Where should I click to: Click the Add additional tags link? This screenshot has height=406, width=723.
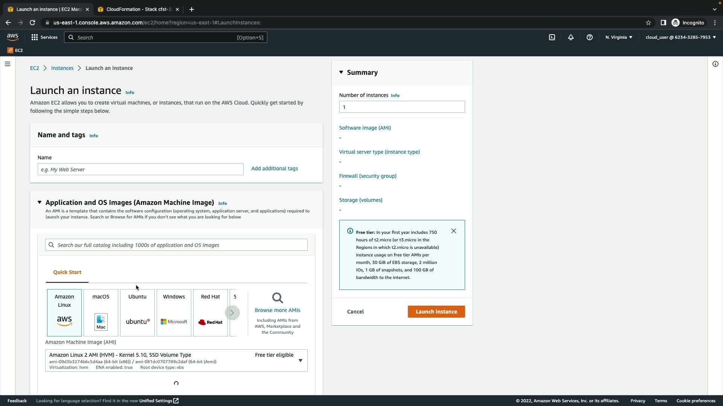[275, 168]
